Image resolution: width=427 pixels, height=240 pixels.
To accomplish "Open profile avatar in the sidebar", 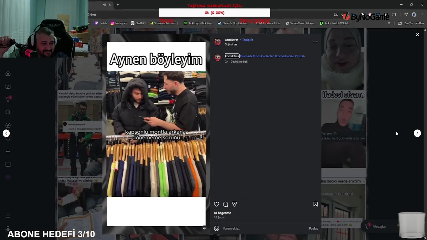I will [8, 177].
